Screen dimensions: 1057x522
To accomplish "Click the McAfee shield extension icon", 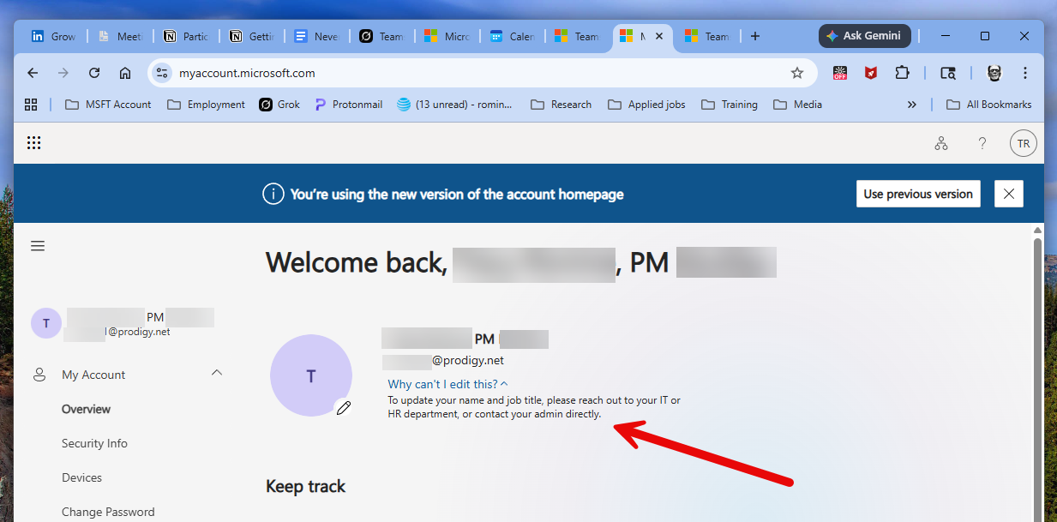I will 871,73.
